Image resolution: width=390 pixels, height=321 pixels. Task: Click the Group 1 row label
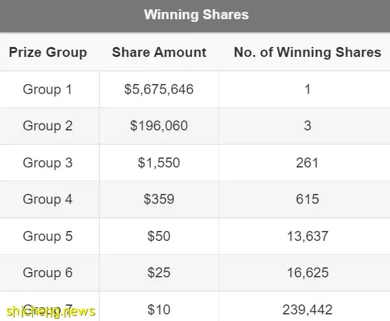click(x=48, y=89)
